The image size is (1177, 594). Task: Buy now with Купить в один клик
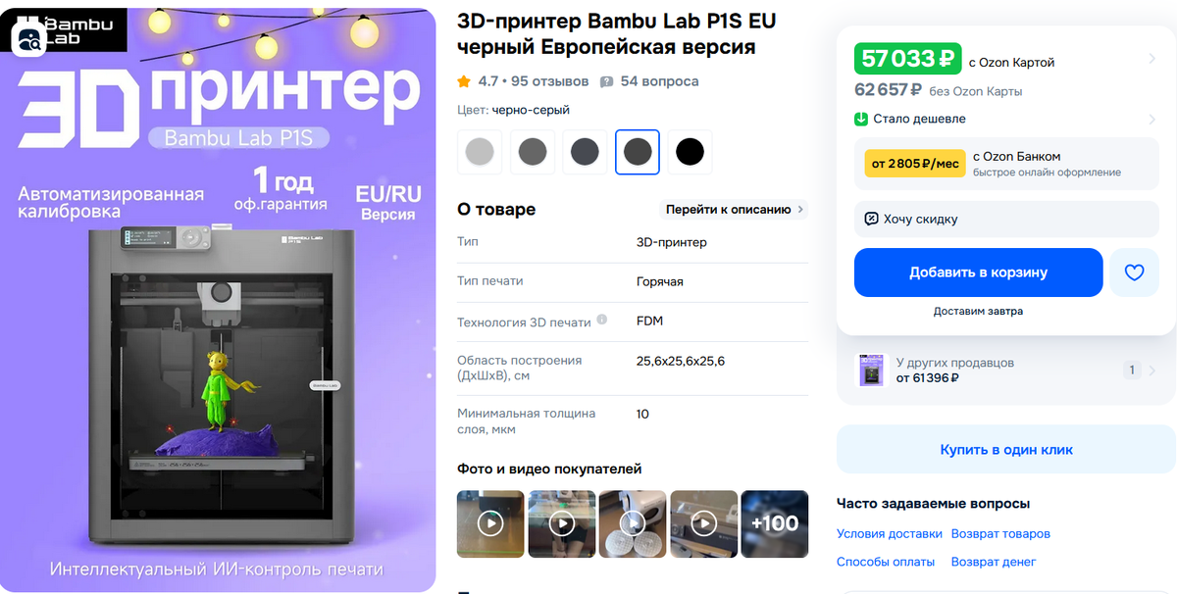[1006, 450]
